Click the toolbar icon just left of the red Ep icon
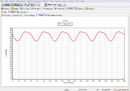This screenshot has width=130, height=91. 35,5
